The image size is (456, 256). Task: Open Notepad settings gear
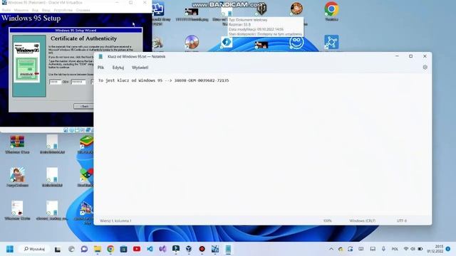[425, 68]
